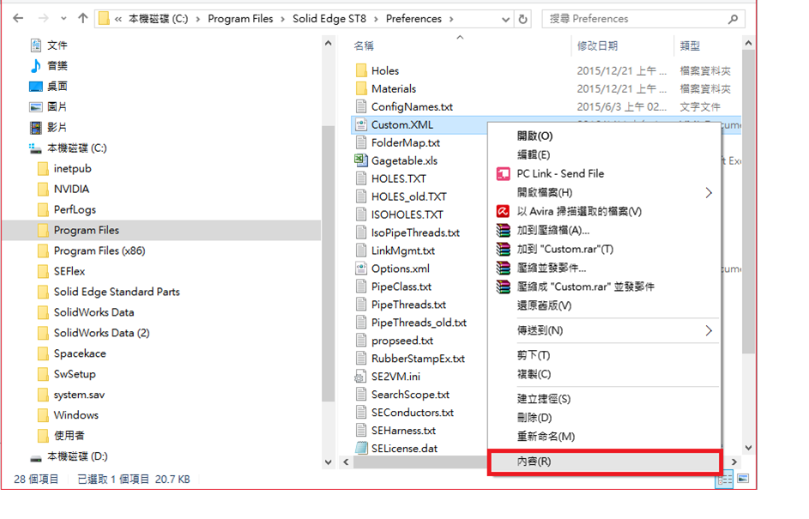809x519 pixels.
Task: Open the dropdown after Preferences in the path
Action: (451, 19)
